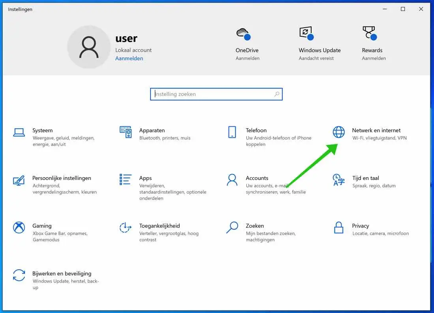Open the Privacy lock icon
434x313 pixels.
(338, 227)
